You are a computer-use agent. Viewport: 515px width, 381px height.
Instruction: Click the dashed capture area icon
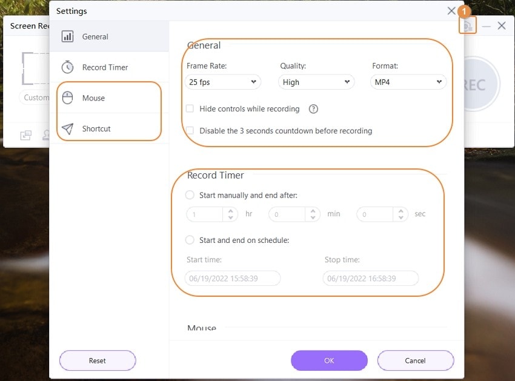[x=36, y=68]
